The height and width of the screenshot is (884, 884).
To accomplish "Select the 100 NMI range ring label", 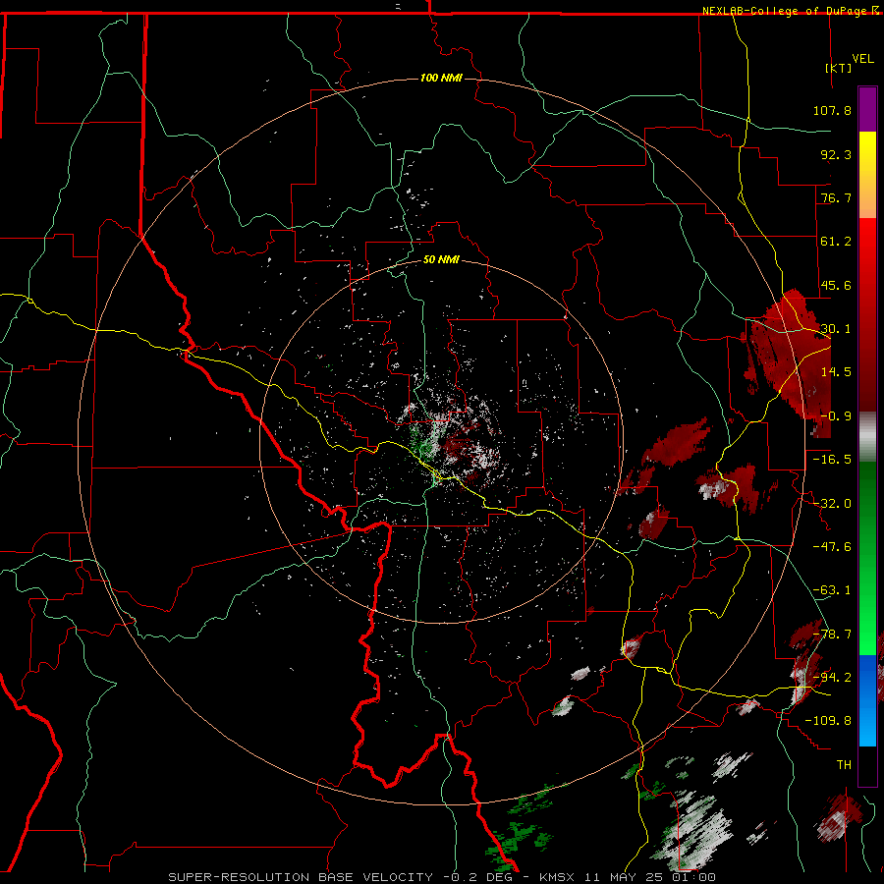I will pos(441,78).
